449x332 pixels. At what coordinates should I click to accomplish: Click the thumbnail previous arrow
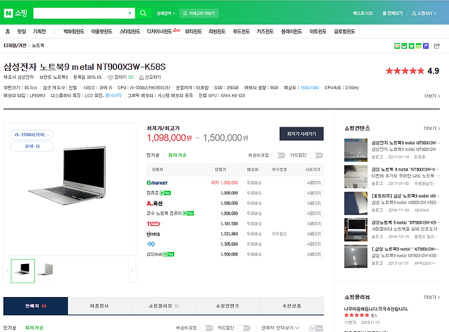[7, 271]
